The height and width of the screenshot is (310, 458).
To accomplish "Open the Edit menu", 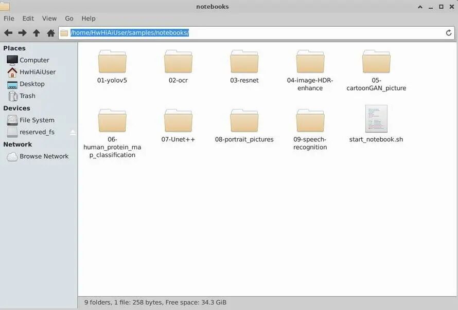I will [x=28, y=19].
